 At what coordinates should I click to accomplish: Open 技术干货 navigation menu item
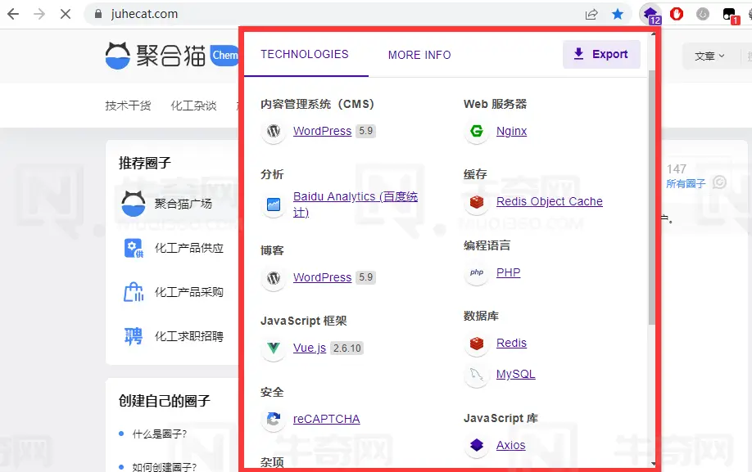(x=128, y=106)
